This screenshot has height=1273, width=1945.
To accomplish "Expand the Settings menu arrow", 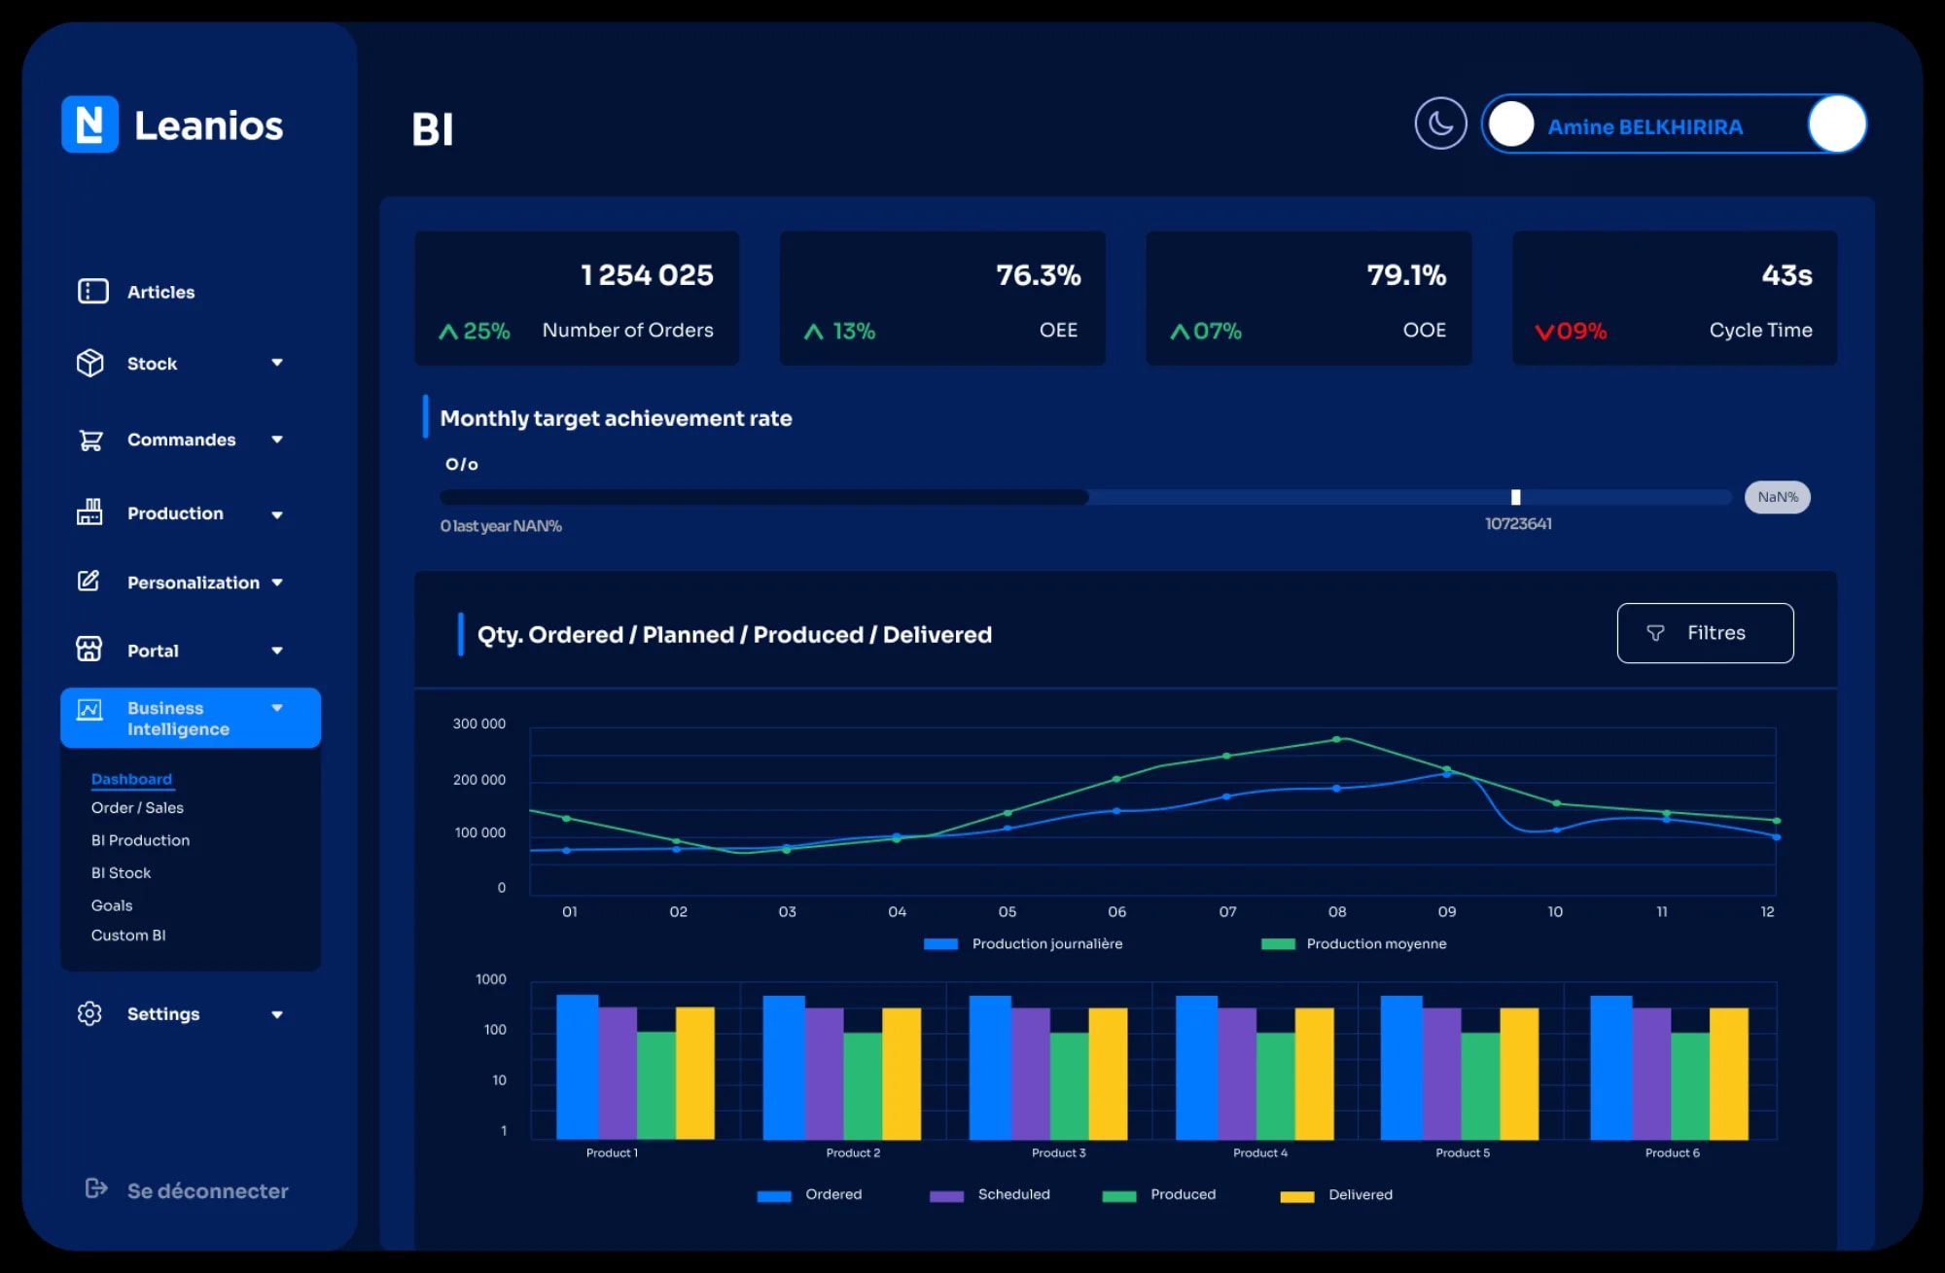I will click(277, 1014).
